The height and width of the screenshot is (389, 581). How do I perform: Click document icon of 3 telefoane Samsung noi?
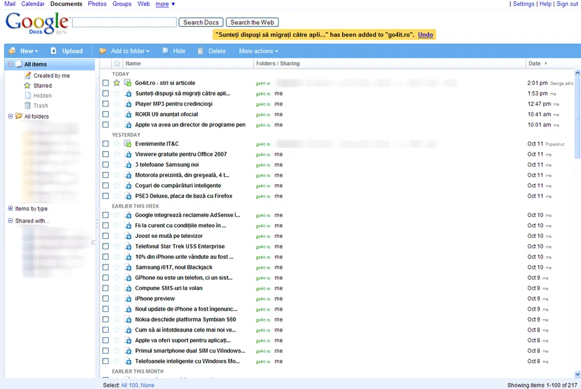tap(128, 165)
